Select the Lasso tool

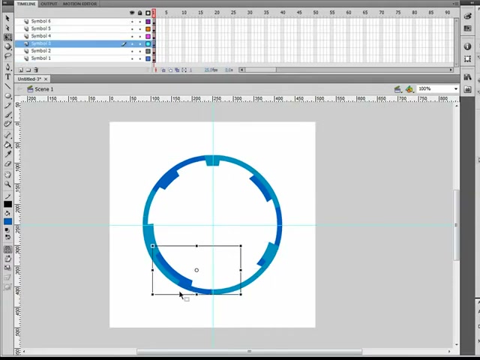click(7, 56)
